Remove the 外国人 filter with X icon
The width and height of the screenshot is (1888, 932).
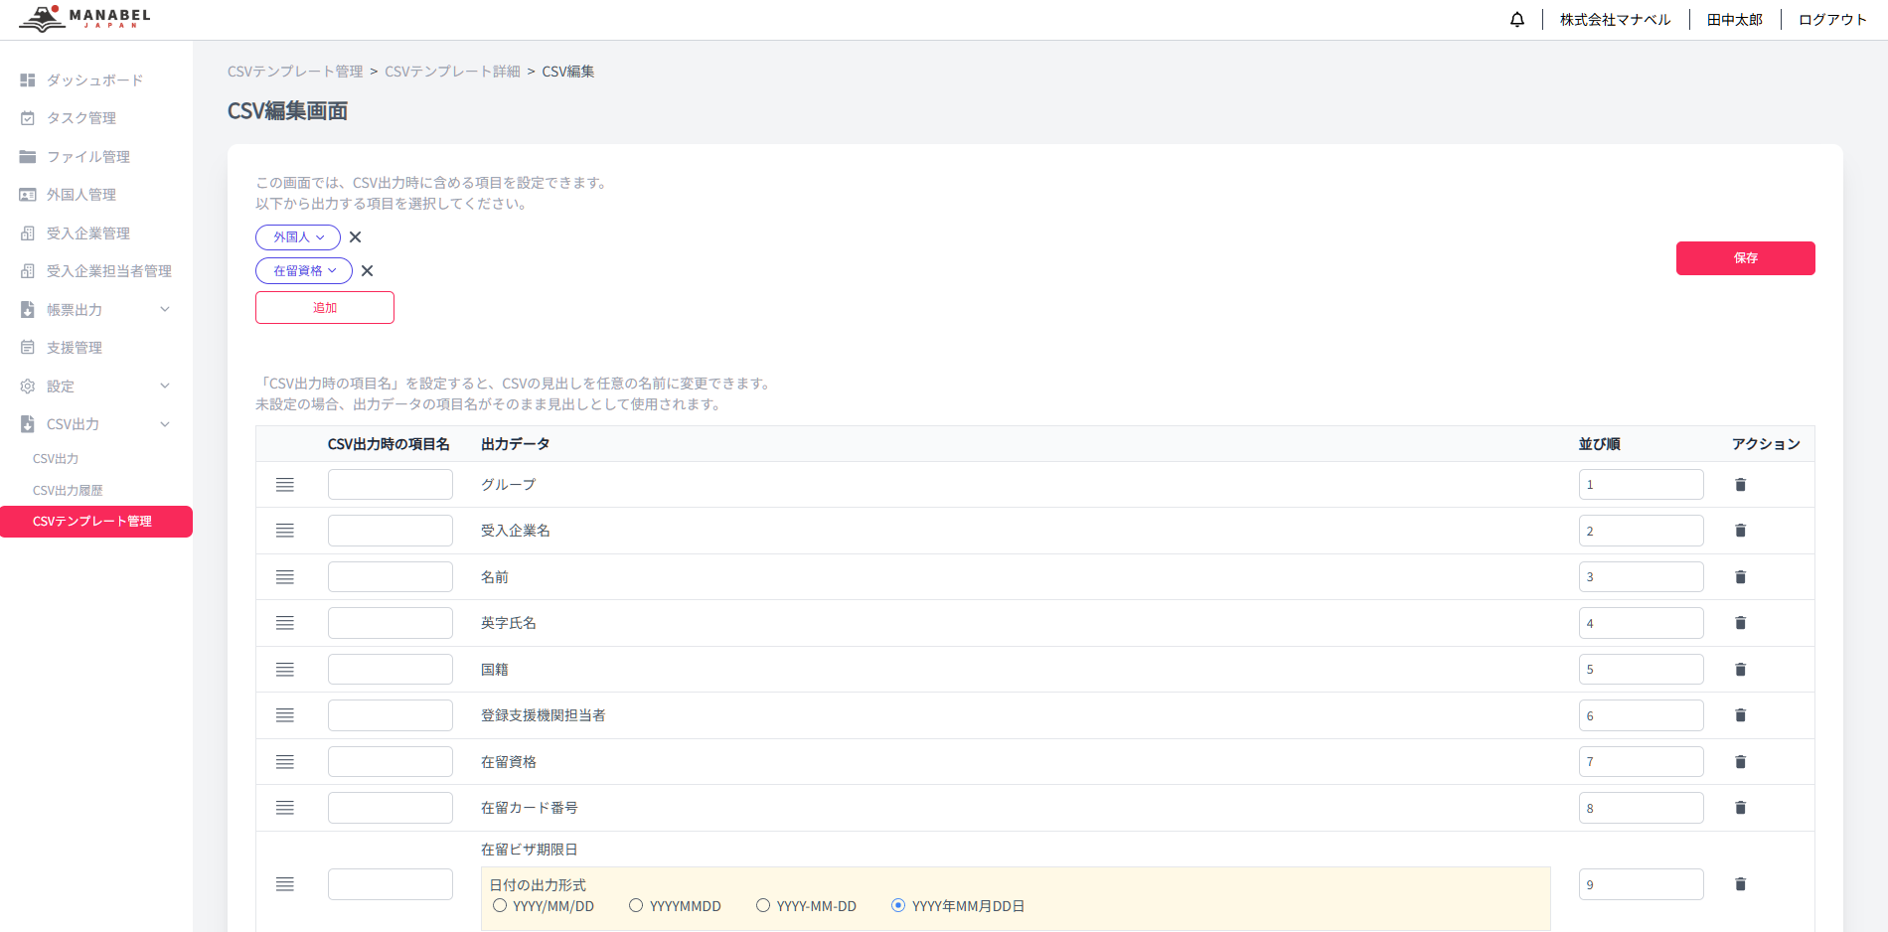[x=356, y=237]
